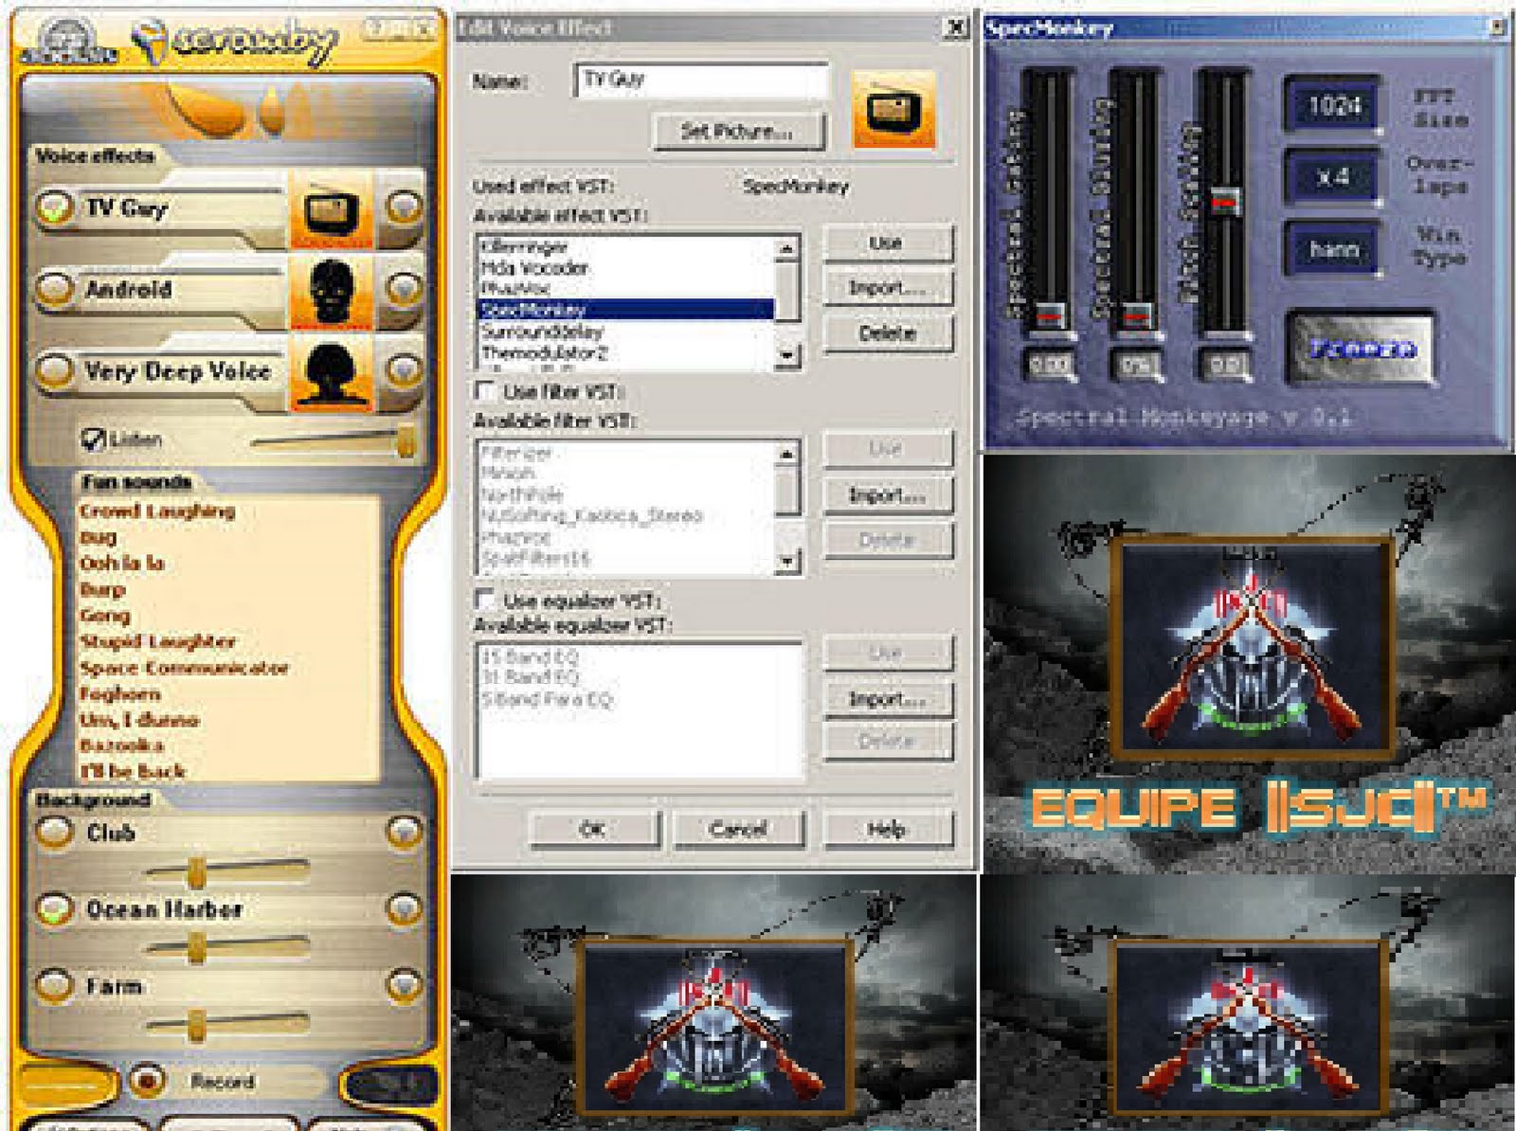
Task: Click the Listen volume slider handle
Action: [406, 440]
